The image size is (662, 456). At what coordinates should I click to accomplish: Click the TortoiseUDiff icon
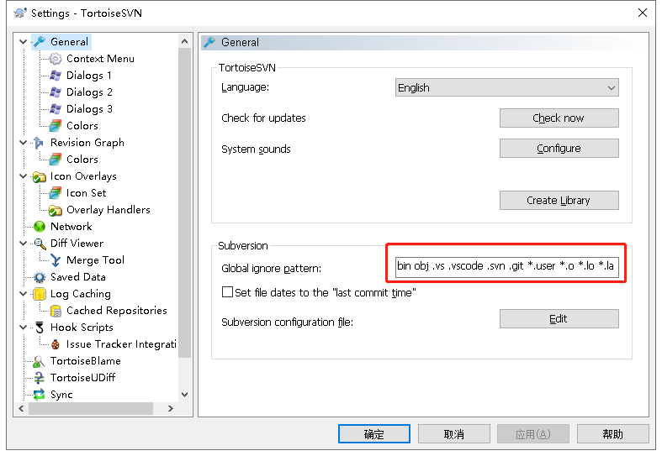[39, 378]
